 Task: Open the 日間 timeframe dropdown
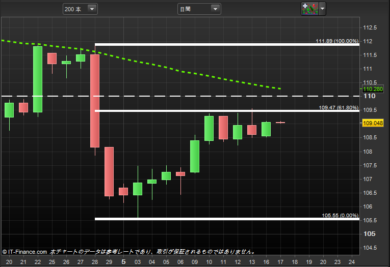pyautogui.click(x=199, y=9)
